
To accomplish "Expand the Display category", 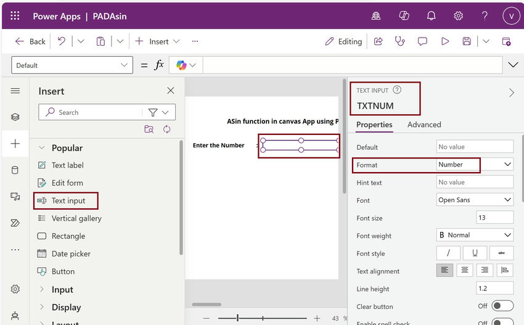I will 42,307.
